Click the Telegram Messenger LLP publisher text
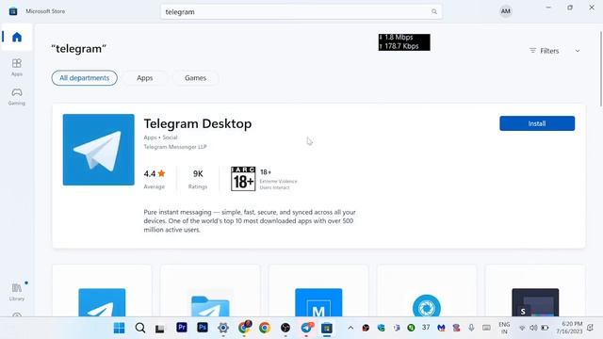Image resolution: width=603 pixels, height=339 pixels. pos(175,147)
